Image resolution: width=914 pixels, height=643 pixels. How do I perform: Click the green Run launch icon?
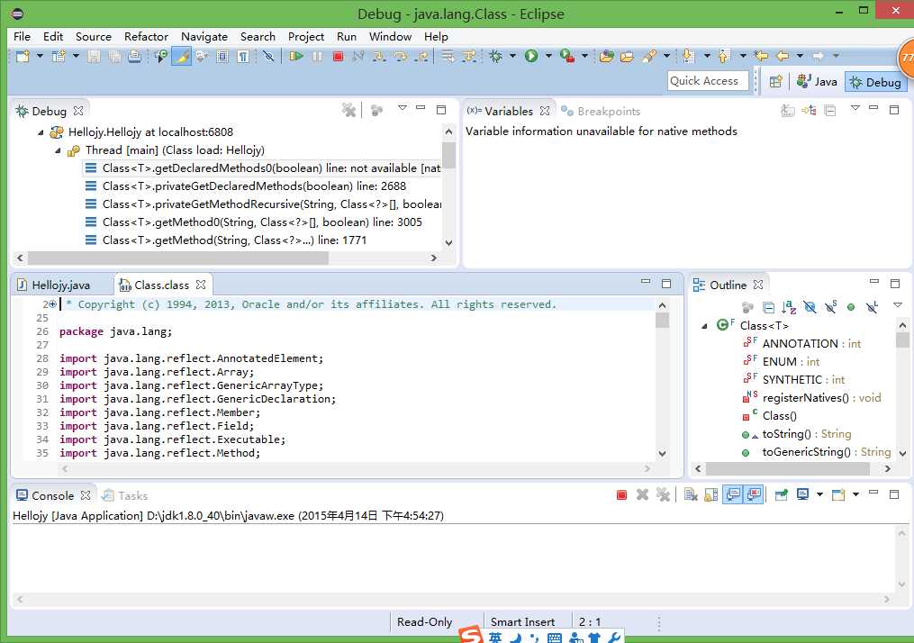[x=531, y=57]
